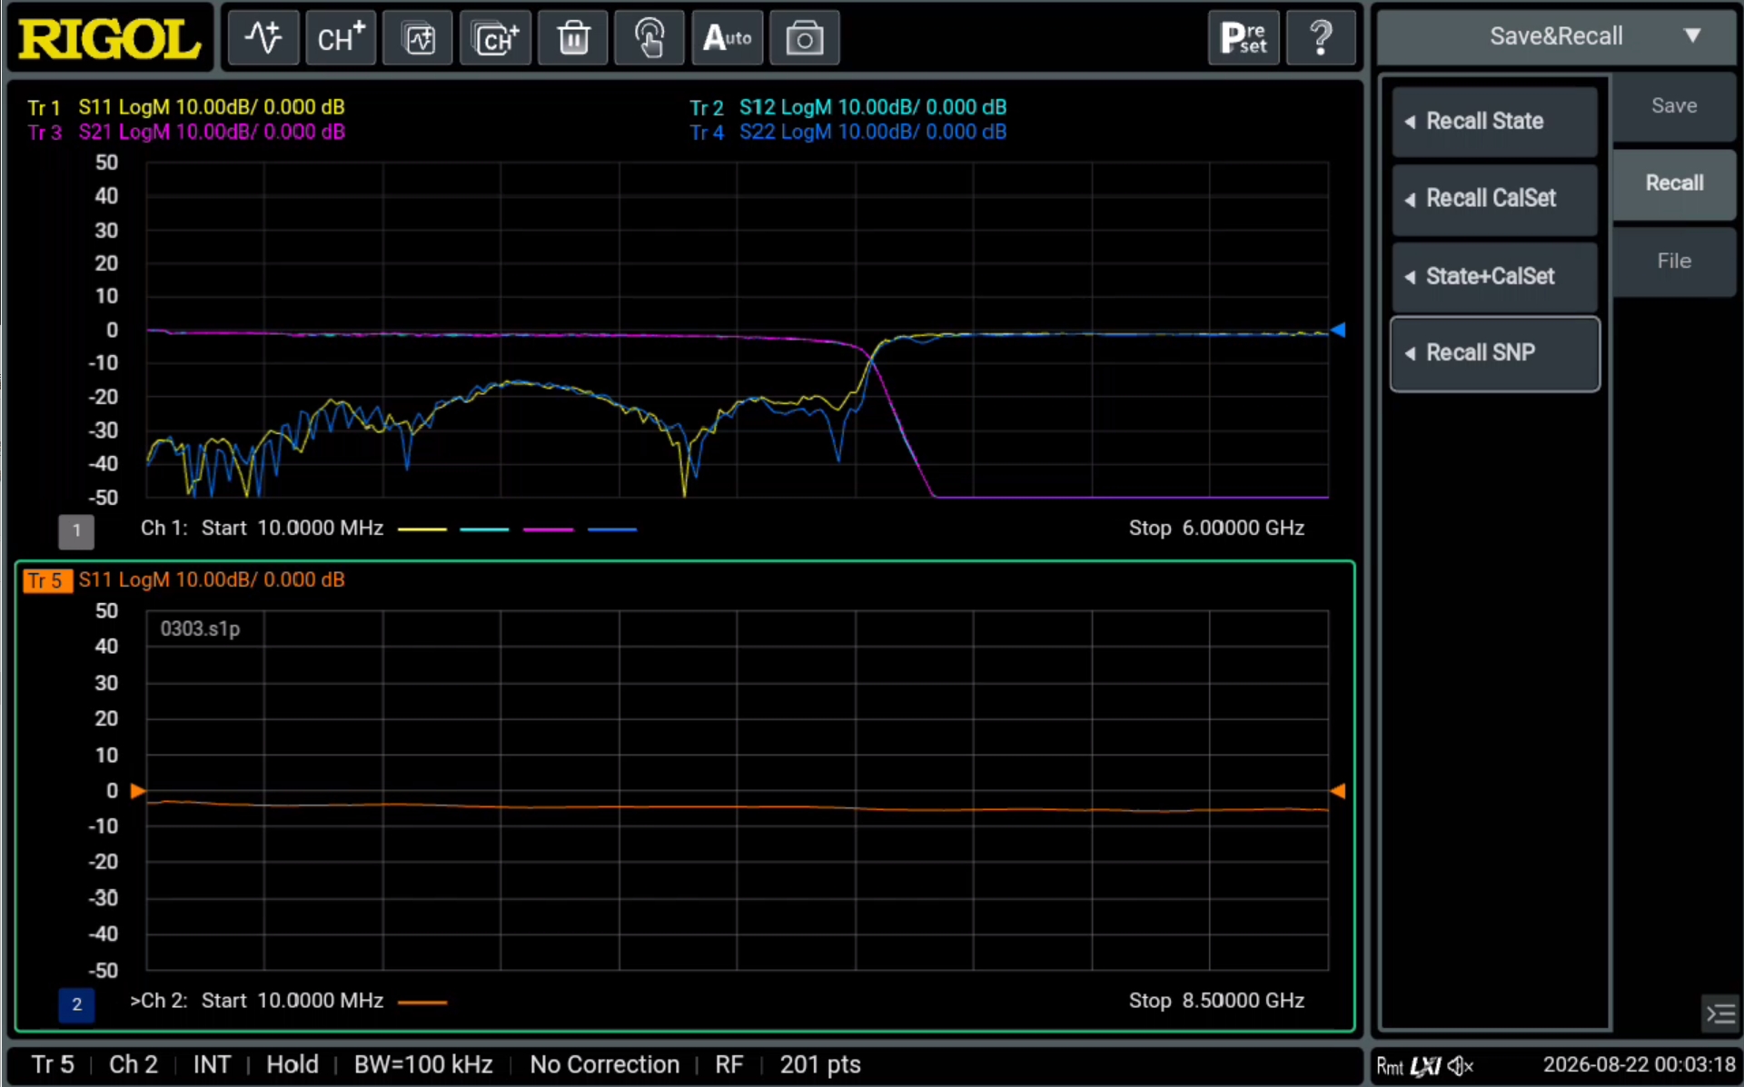Expand the Recall State submenu
Viewport: 1744px width, 1087px height.
[x=1495, y=122]
